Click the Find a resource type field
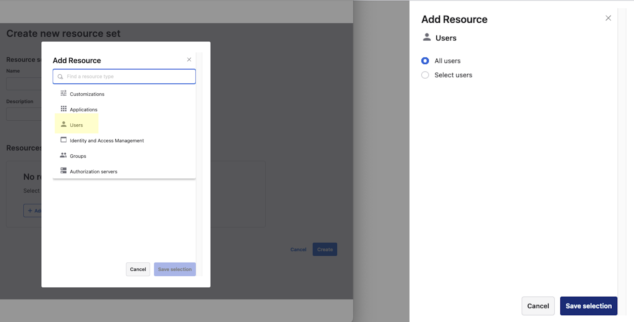This screenshot has height=322, width=634. pyautogui.click(x=124, y=76)
